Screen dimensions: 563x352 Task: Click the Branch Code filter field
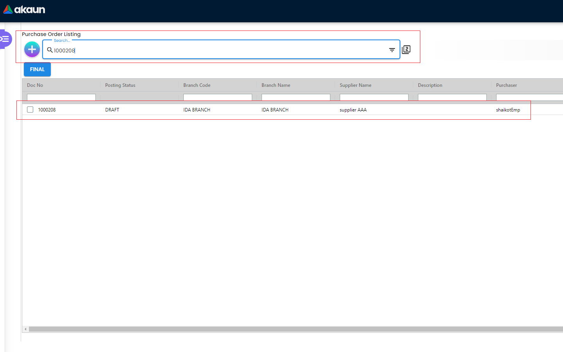point(218,97)
